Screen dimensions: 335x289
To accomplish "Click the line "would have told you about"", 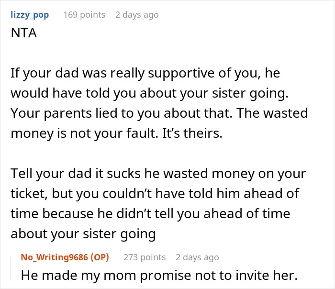I will pyautogui.click(x=149, y=93).
